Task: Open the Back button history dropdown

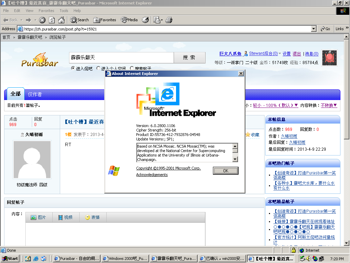Action: pyautogui.click(x=21, y=20)
